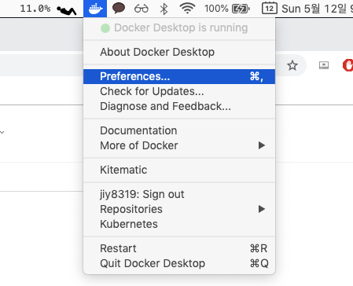Choose Restart from Docker menu
The width and height of the screenshot is (353, 286).
pyautogui.click(x=179, y=248)
